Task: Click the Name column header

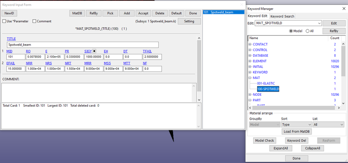Action: pyautogui.click(x=254, y=38)
